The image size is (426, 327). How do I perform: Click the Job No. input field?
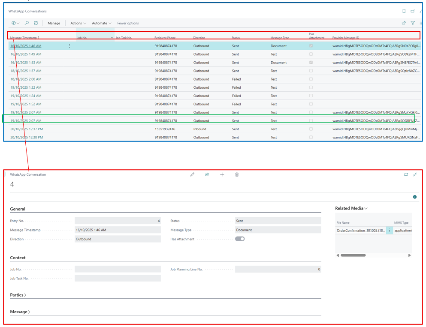118,270
